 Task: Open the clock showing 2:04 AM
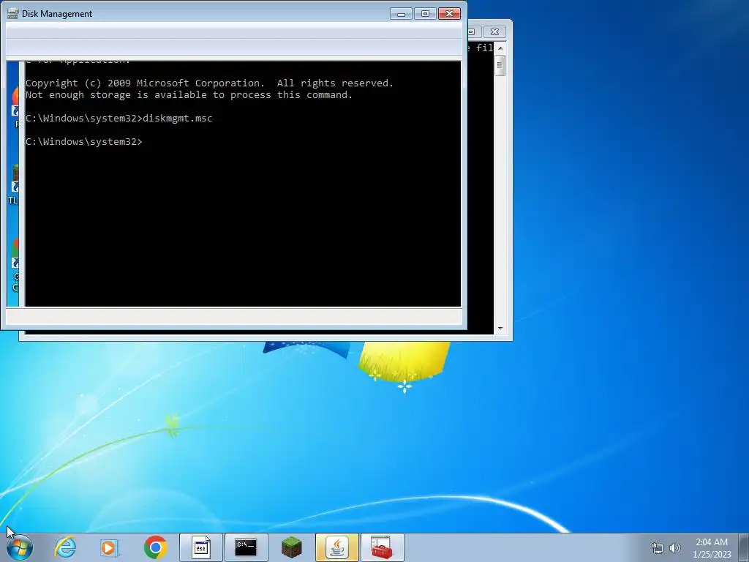coord(712,547)
